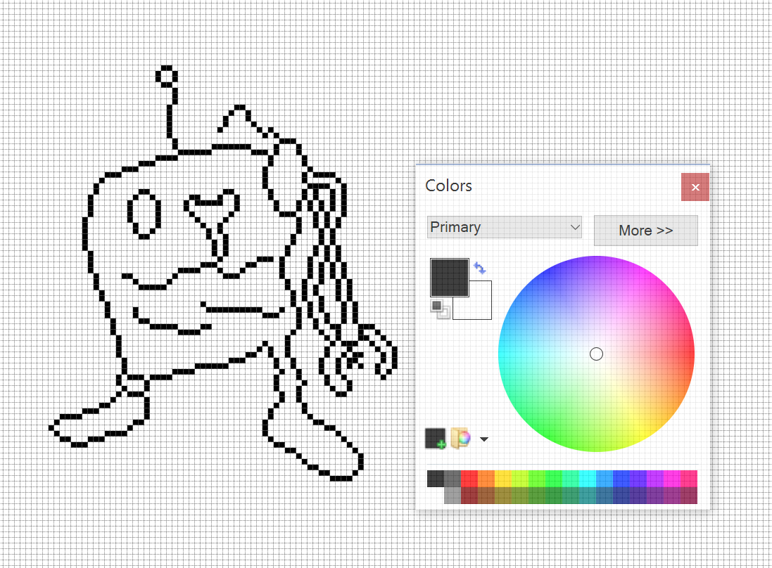Click the More >> button
This screenshot has width=772, height=568.
pos(645,230)
